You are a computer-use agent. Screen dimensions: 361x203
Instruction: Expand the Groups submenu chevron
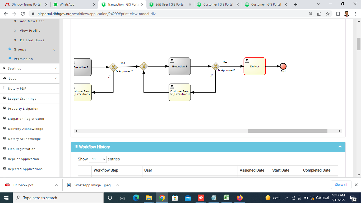(x=54, y=50)
